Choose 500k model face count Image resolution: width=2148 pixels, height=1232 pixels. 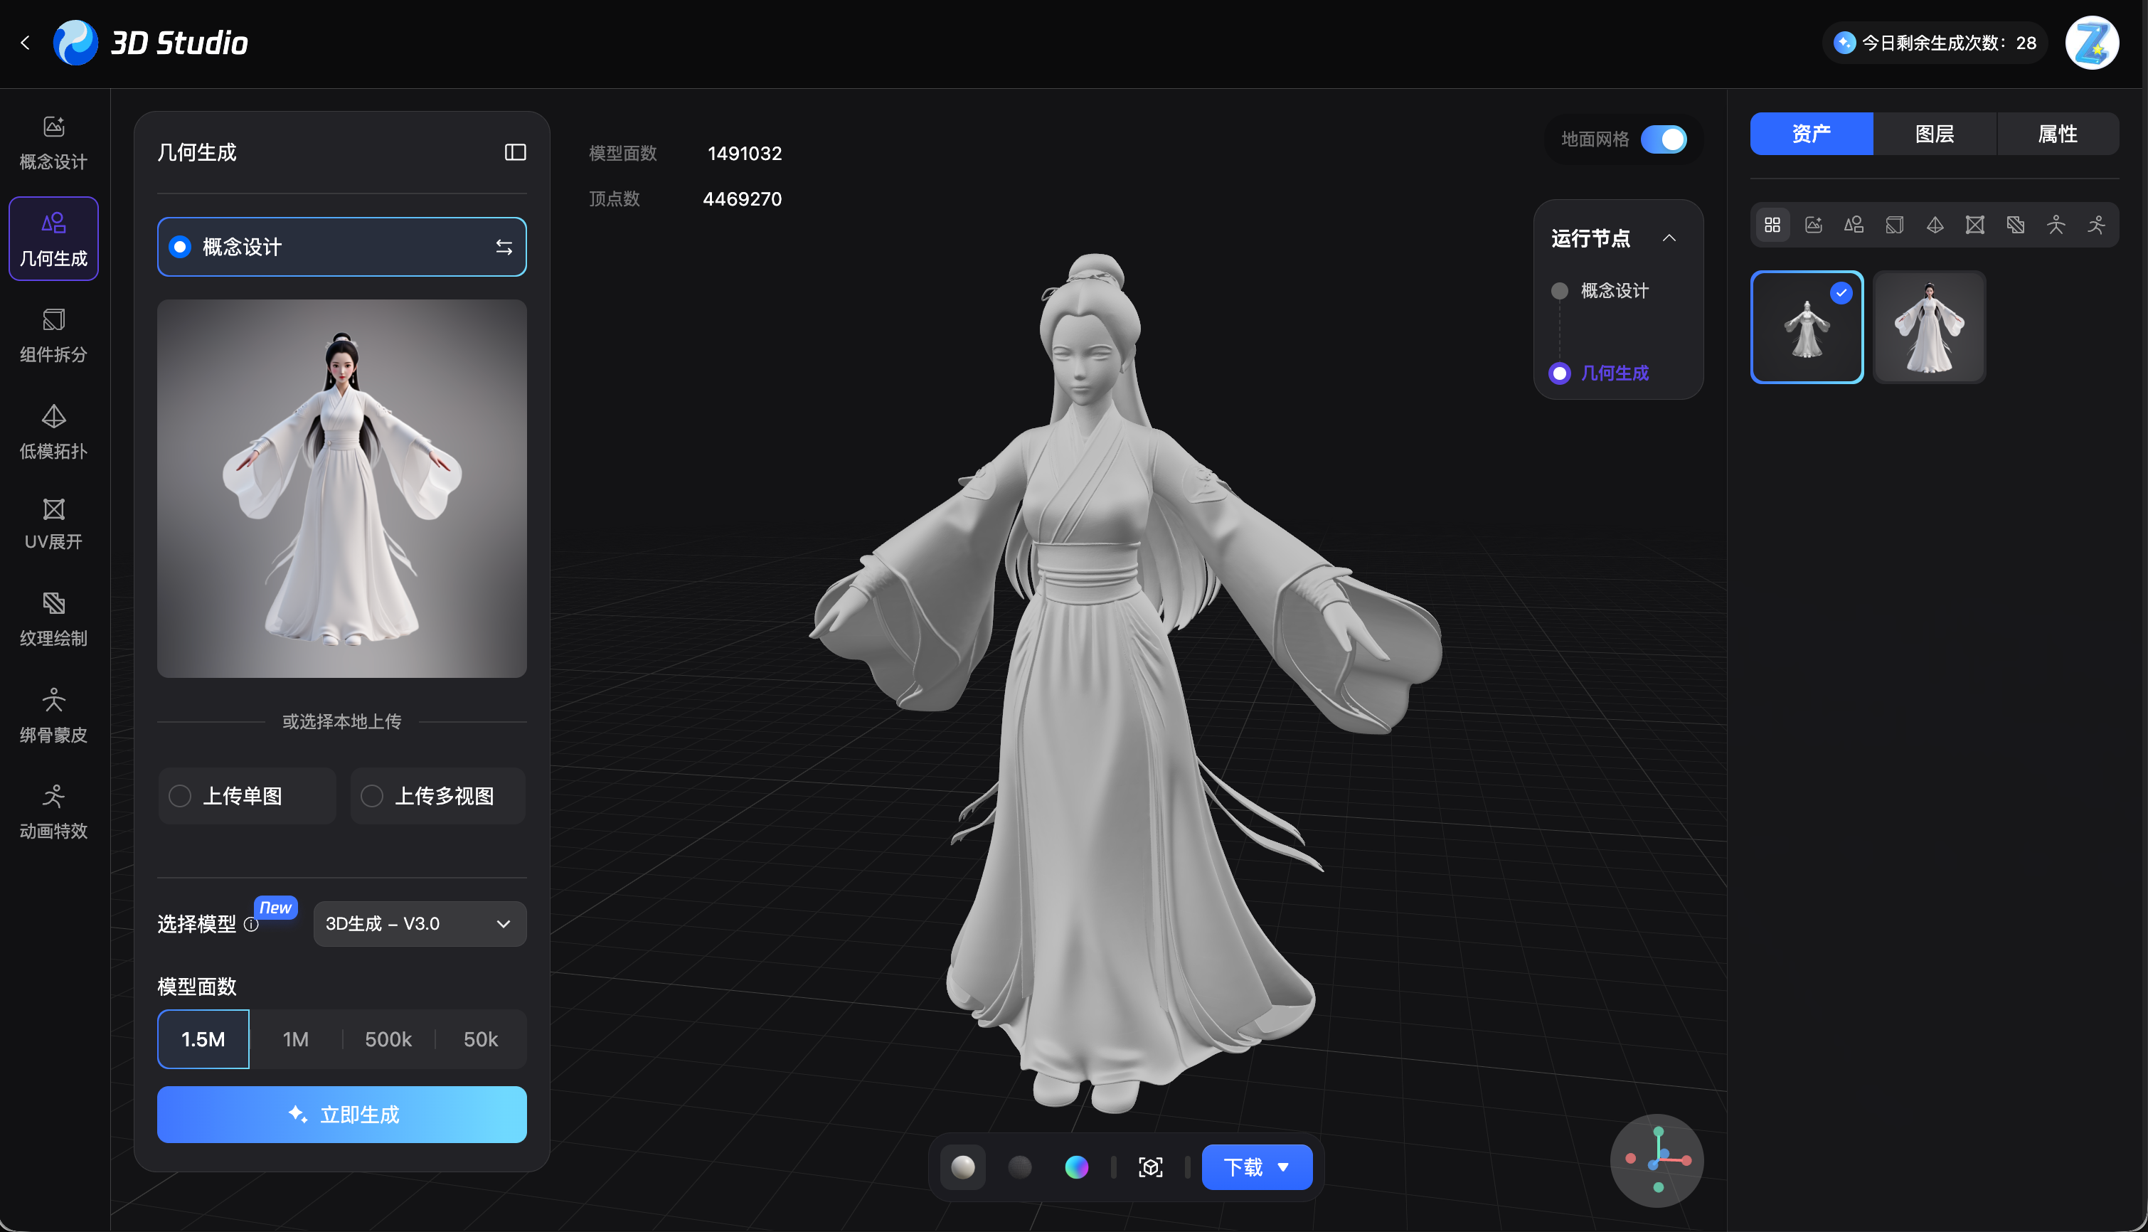click(x=388, y=1039)
